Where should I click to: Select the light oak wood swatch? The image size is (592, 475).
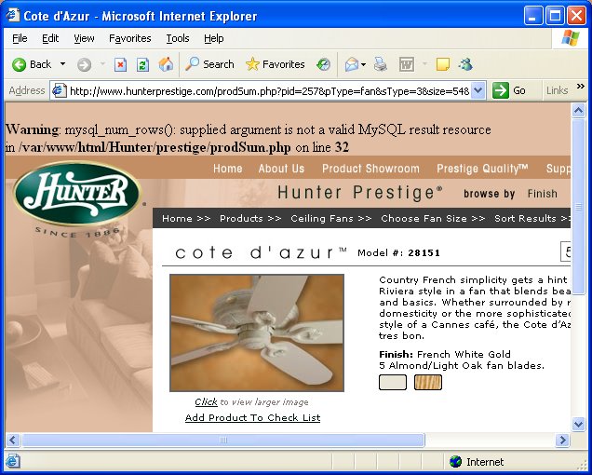[428, 382]
